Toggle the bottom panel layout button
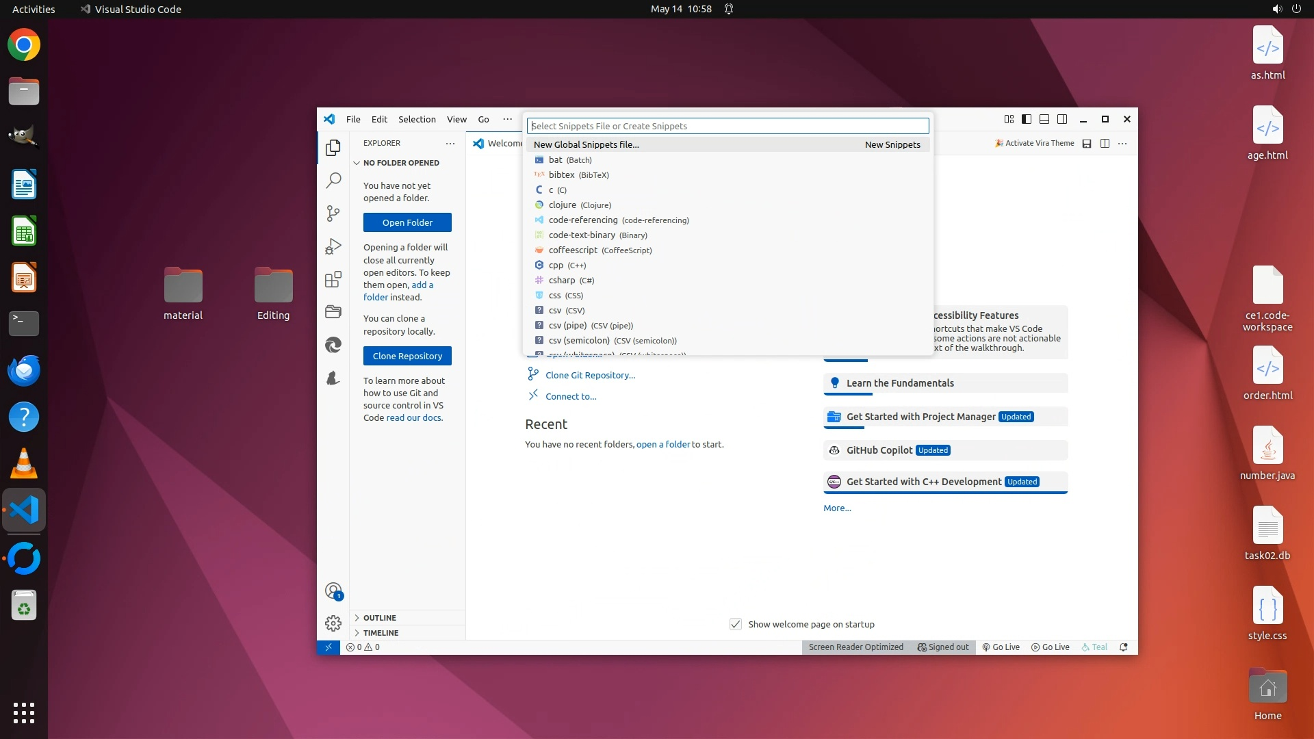1314x739 pixels. point(1044,119)
